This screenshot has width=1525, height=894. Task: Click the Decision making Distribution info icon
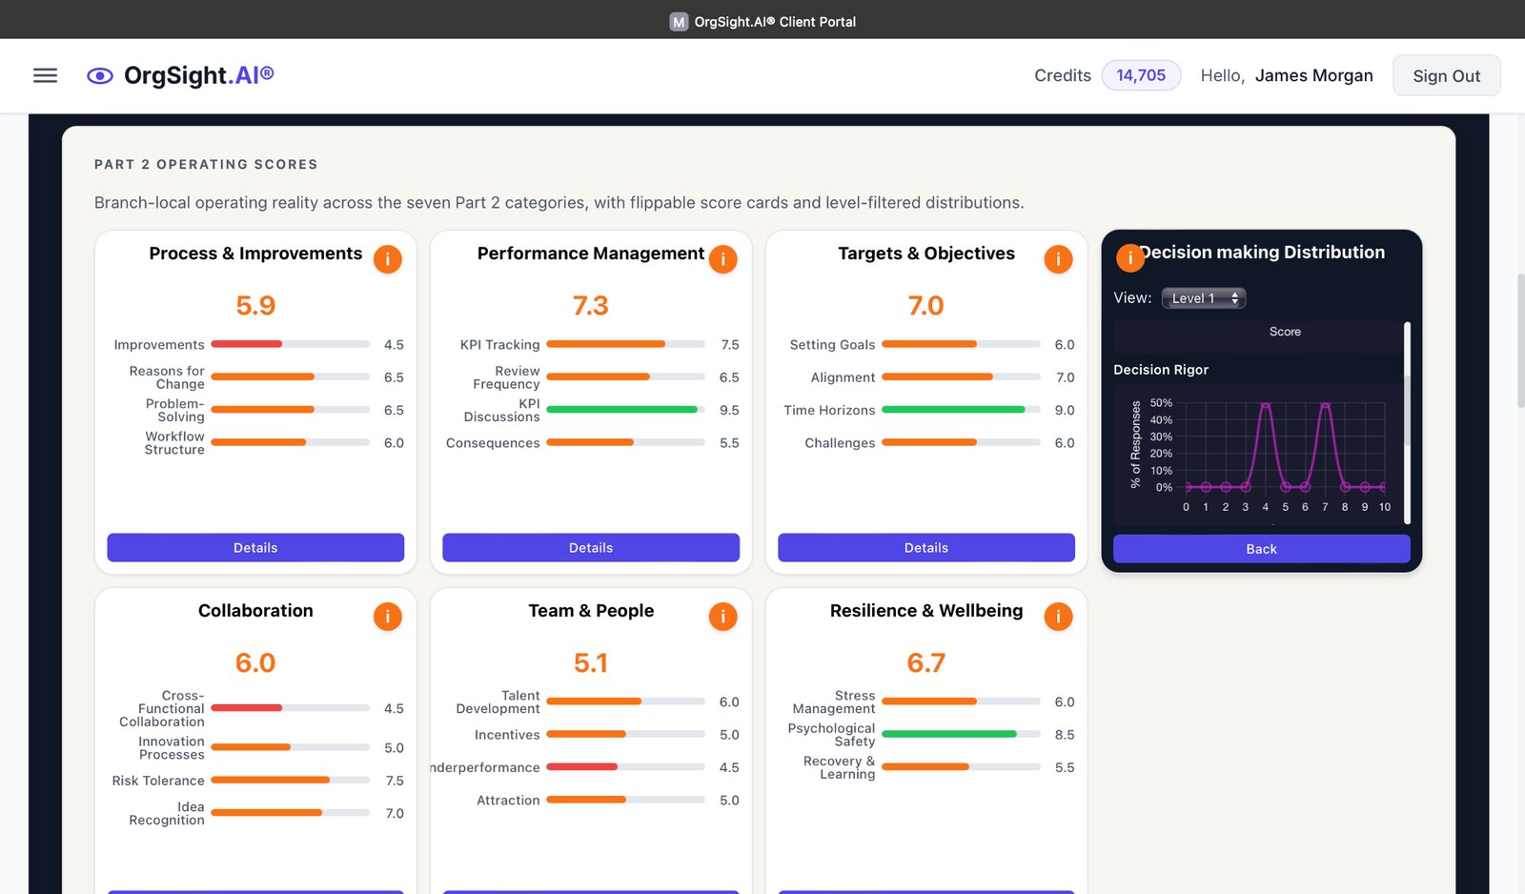[x=1130, y=257]
